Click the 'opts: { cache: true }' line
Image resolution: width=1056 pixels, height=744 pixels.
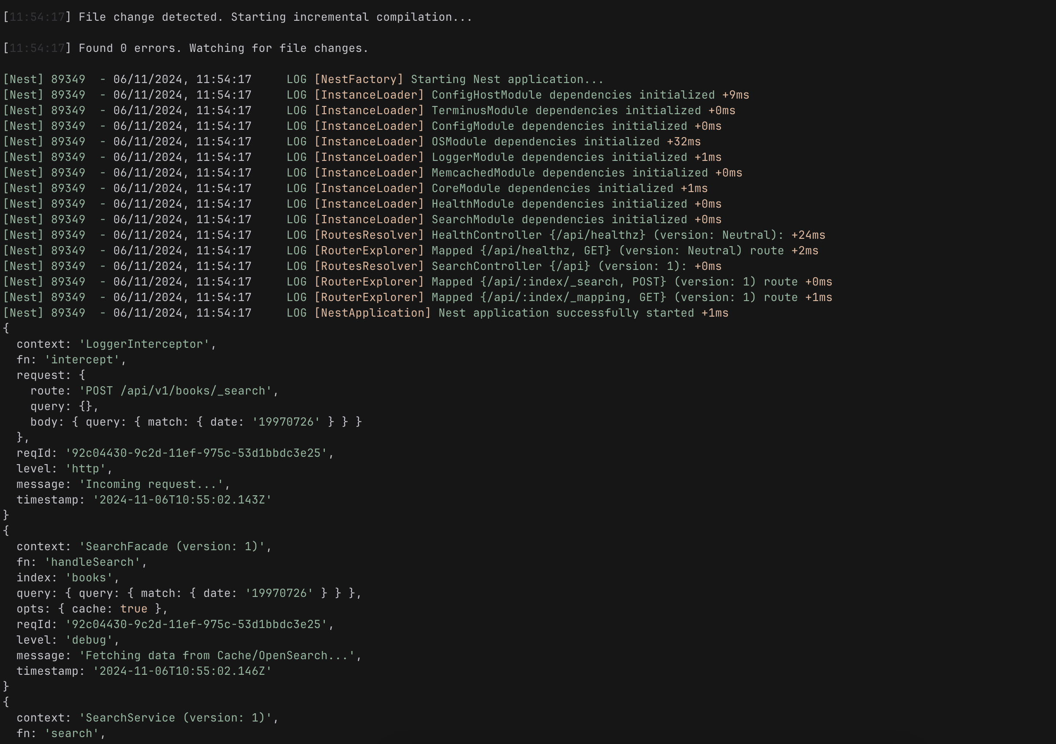[x=92, y=609]
